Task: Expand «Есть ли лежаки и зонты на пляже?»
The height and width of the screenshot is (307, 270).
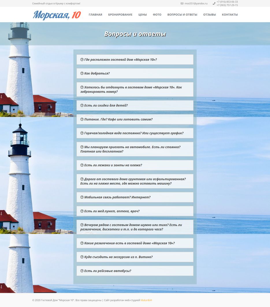Action: point(135,165)
